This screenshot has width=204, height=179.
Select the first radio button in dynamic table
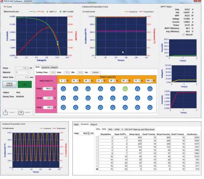[97, 137]
